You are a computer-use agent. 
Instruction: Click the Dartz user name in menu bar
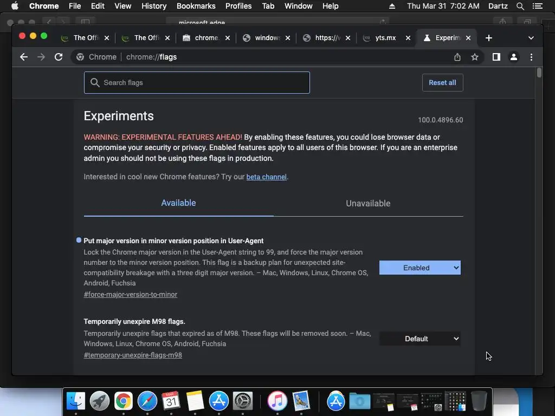pyautogui.click(x=498, y=6)
